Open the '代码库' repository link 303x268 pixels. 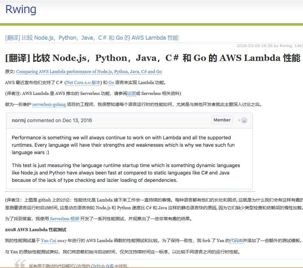pyautogui.click(x=236, y=241)
